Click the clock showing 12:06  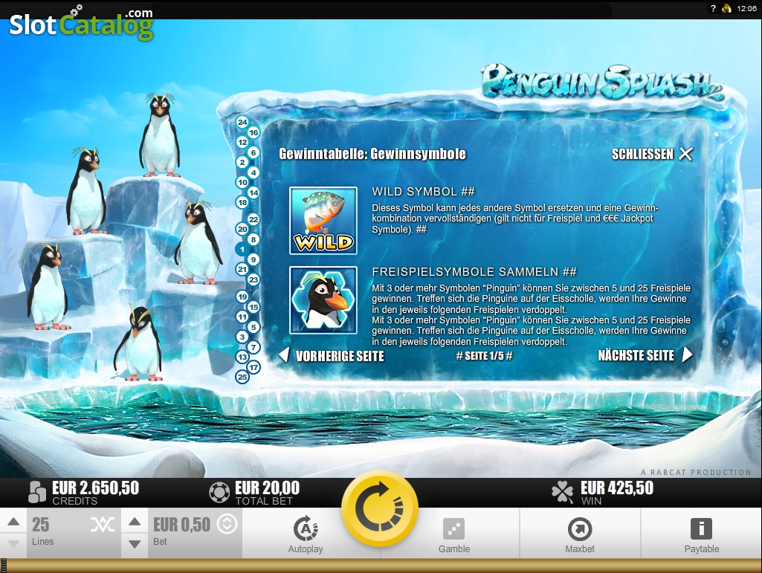pyautogui.click(x=746, y=8)
